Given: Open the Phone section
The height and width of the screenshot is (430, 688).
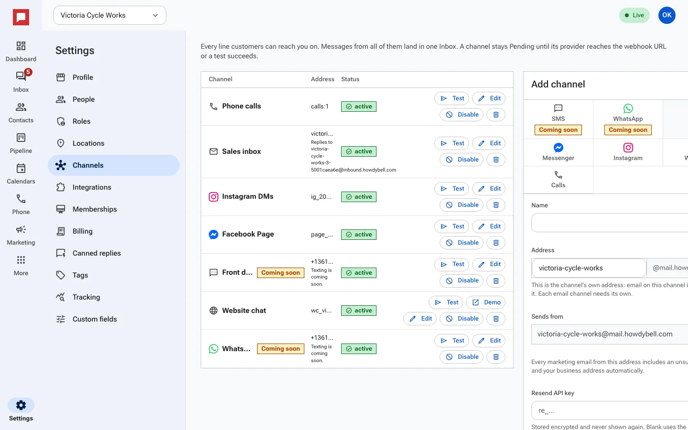Looking at the screenshot, I should click(21, 204).
